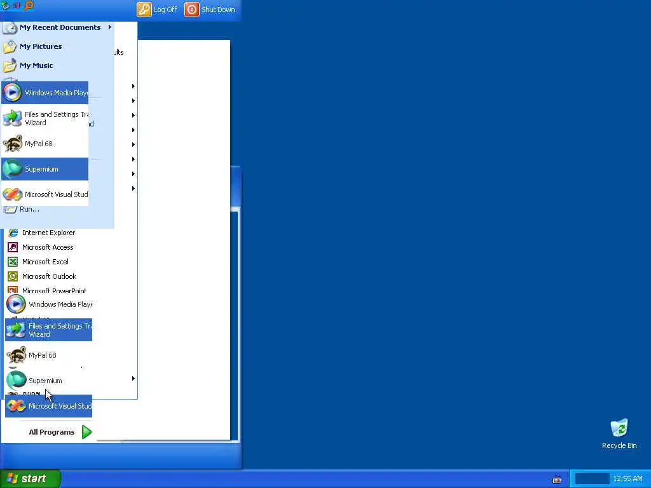Launch Microsoft PowerPoint
This screenshot has width=651, height=488.
(x=47, y=290)
